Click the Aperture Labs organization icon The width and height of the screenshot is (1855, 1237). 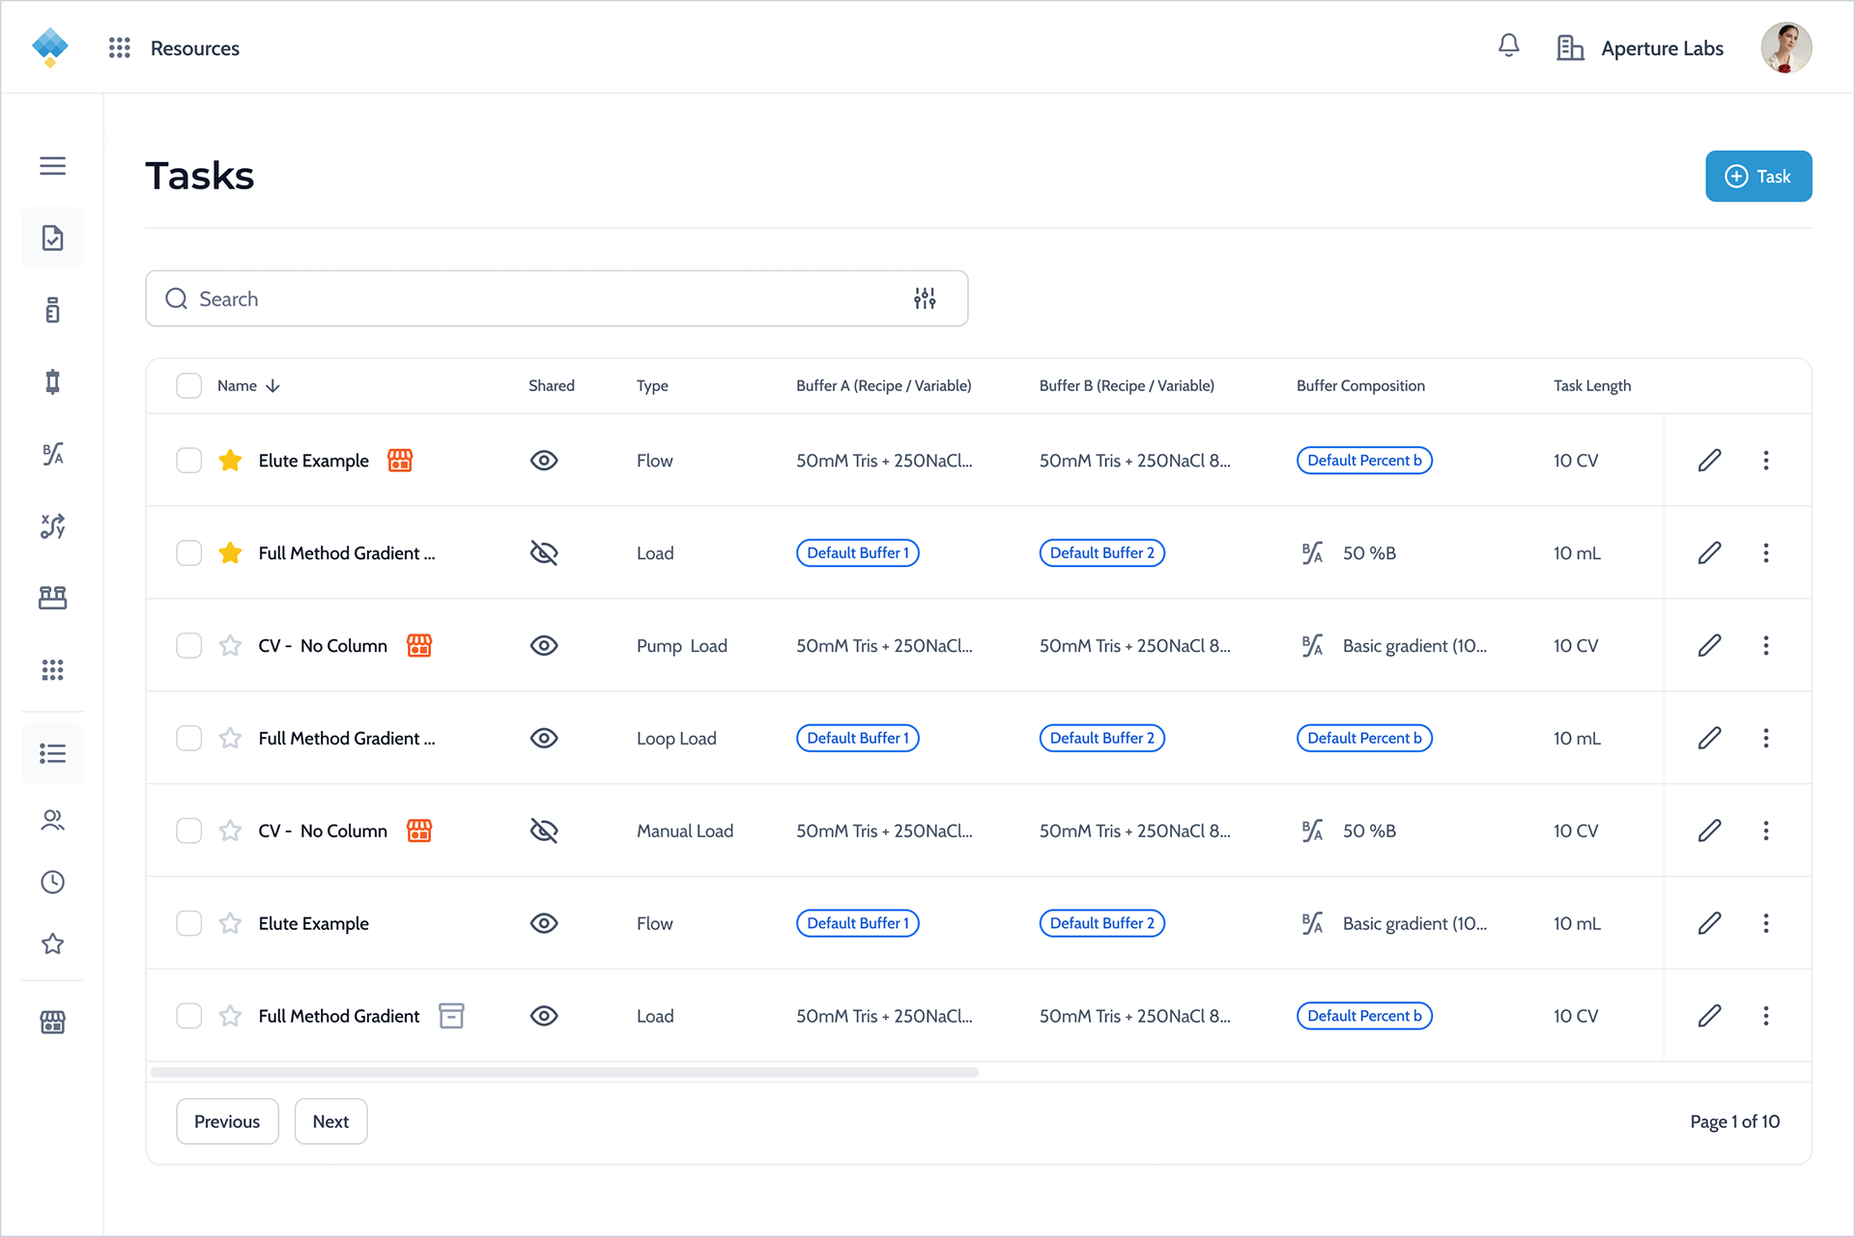[x=1570, y=47]
